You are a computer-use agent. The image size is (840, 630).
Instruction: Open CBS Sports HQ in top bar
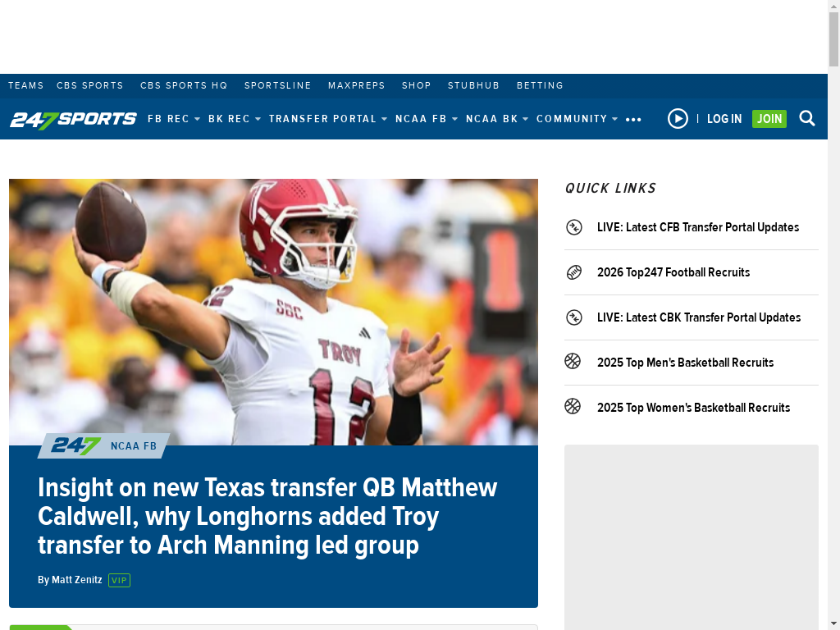[x=184, y=85]
